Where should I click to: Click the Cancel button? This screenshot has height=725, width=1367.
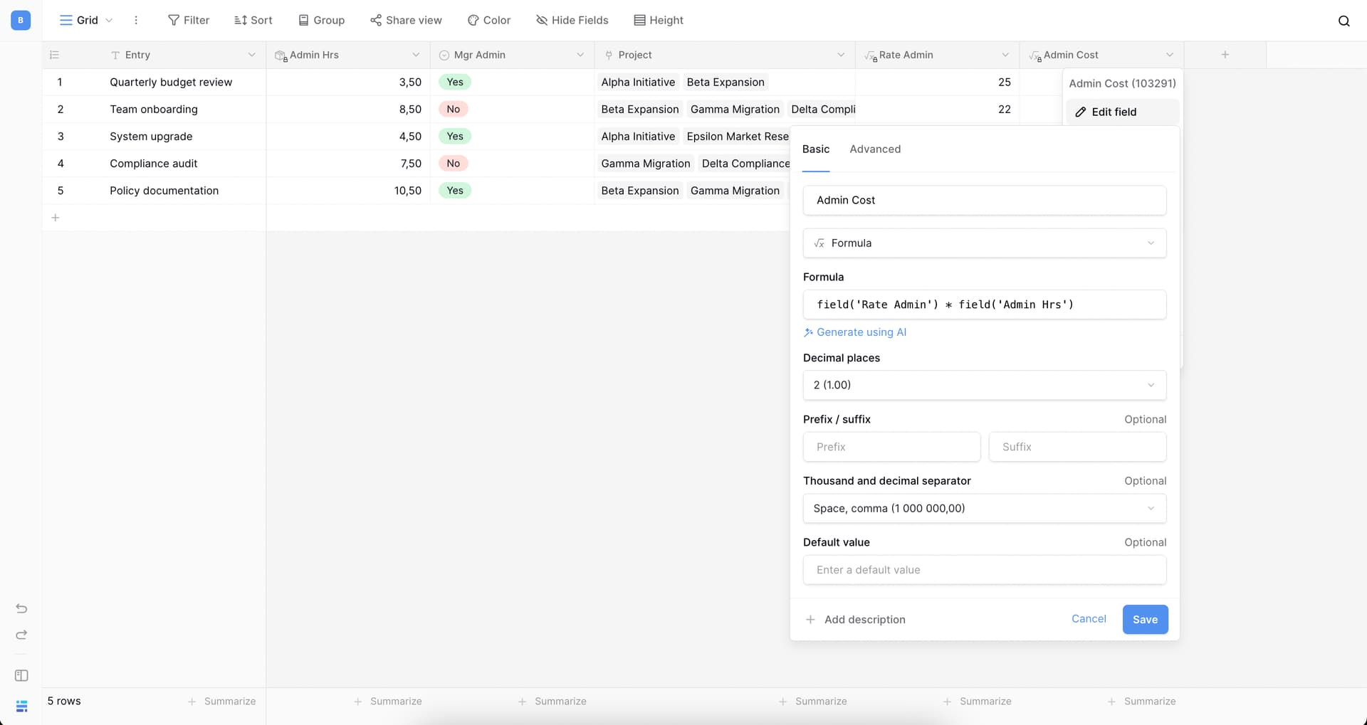point(1088,618)
